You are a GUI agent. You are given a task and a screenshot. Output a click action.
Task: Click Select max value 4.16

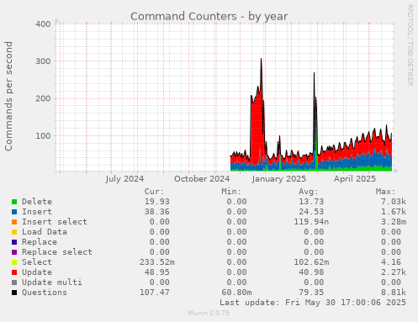(x=391, y=262)
